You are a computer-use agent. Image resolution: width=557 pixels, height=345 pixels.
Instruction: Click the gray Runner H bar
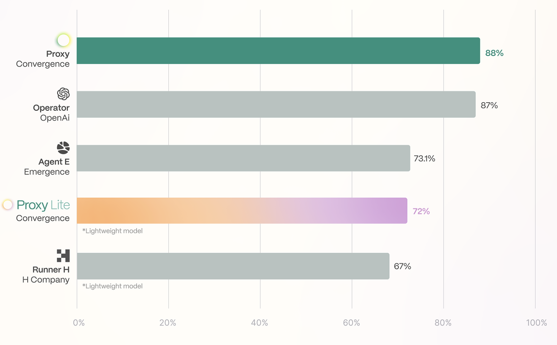pos(233,266)
